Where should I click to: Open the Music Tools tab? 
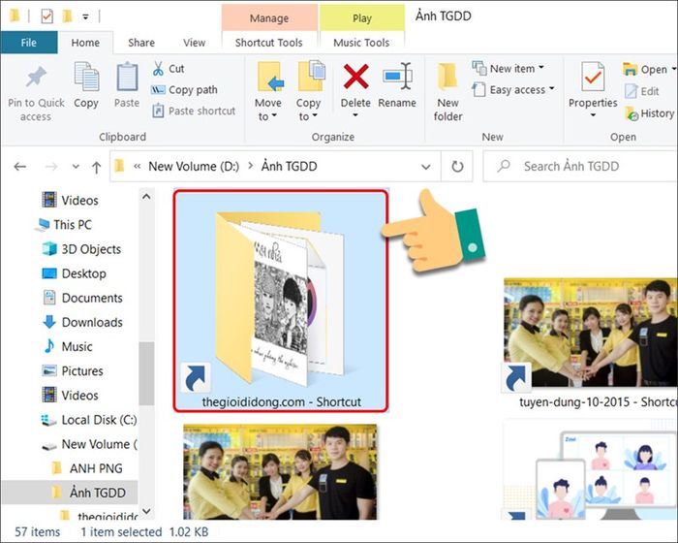point(361,43)
